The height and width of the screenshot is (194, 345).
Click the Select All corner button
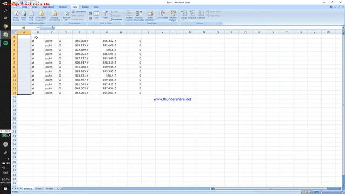[15, 32]
